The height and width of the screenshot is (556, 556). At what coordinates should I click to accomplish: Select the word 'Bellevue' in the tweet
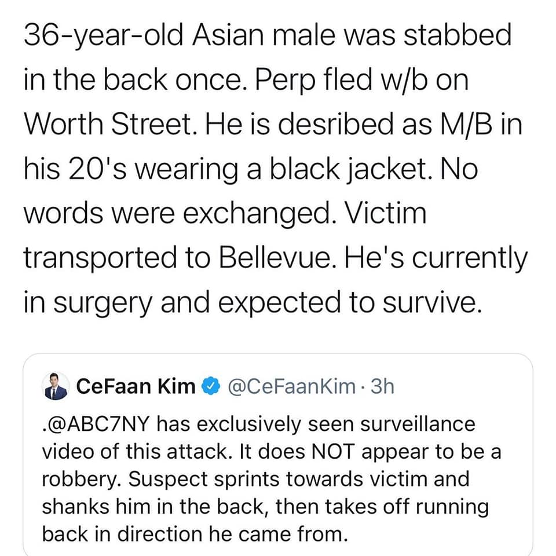click(274, 257)
